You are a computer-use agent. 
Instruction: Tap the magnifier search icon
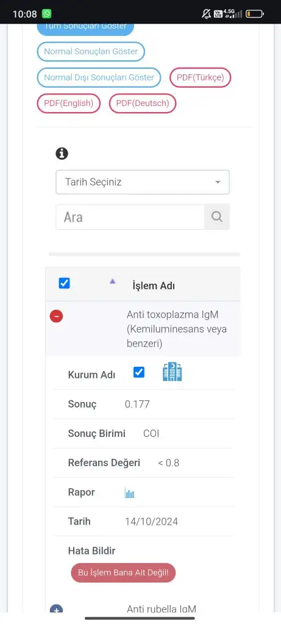pos(217,217)
